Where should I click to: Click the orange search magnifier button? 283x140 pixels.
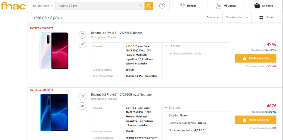(x=149, y=6)
